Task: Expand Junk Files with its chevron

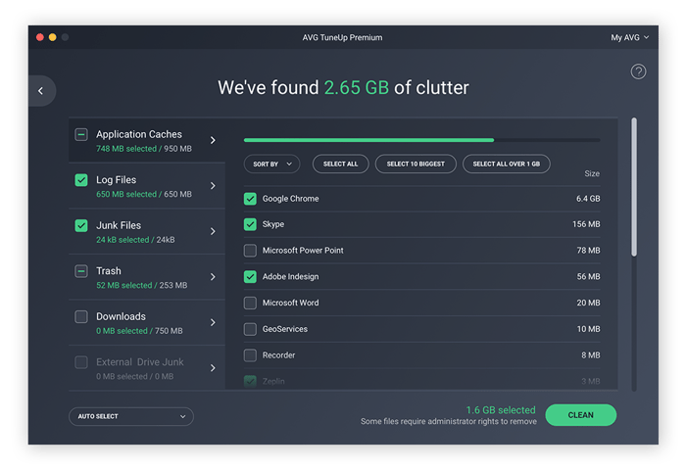Action: [213, 231]
